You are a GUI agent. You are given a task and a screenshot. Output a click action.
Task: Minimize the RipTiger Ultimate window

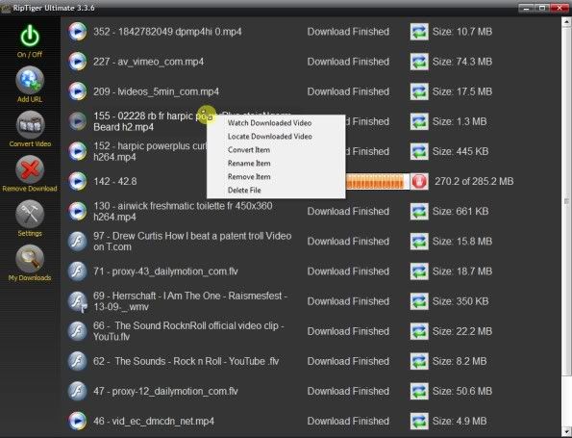[526, 8]
